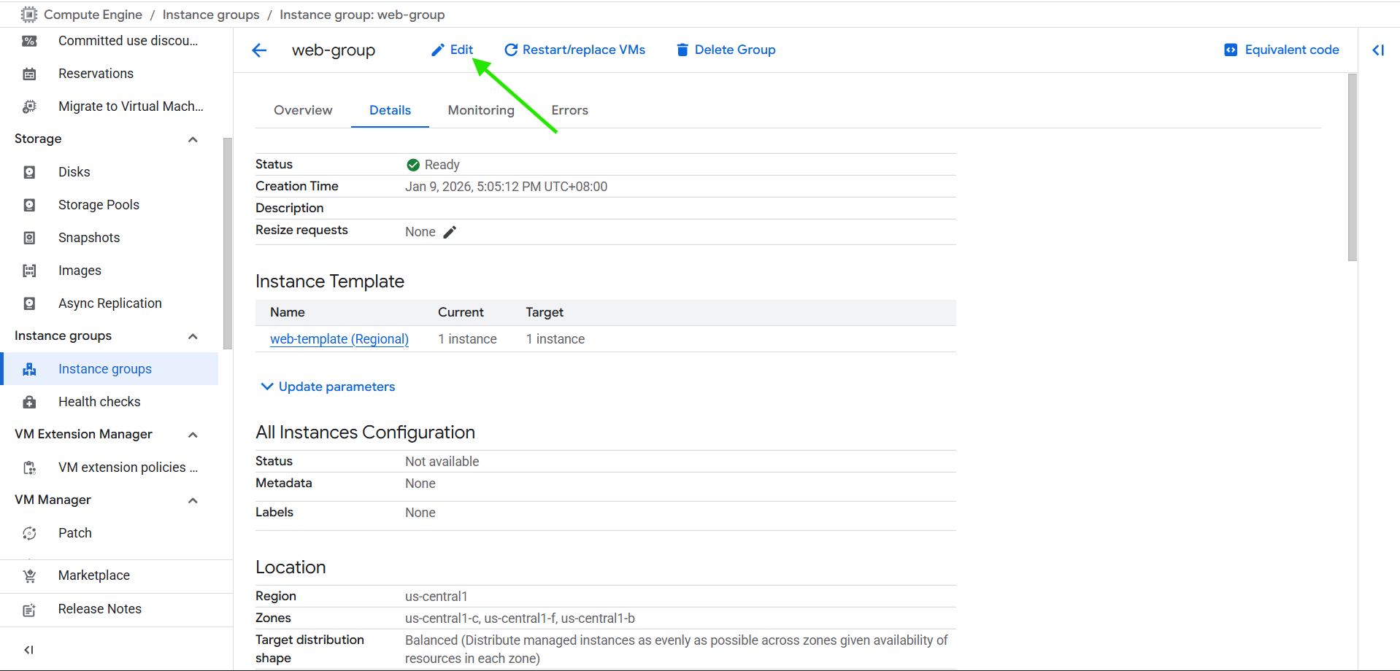Collapse the VM Manager section
1400x671 pixels.
coord(193,500)
